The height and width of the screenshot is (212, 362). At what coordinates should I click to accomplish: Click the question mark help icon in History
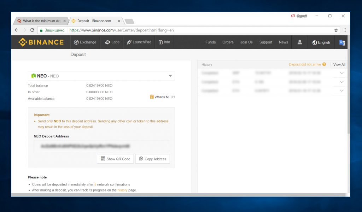click(x=324, y=64)
